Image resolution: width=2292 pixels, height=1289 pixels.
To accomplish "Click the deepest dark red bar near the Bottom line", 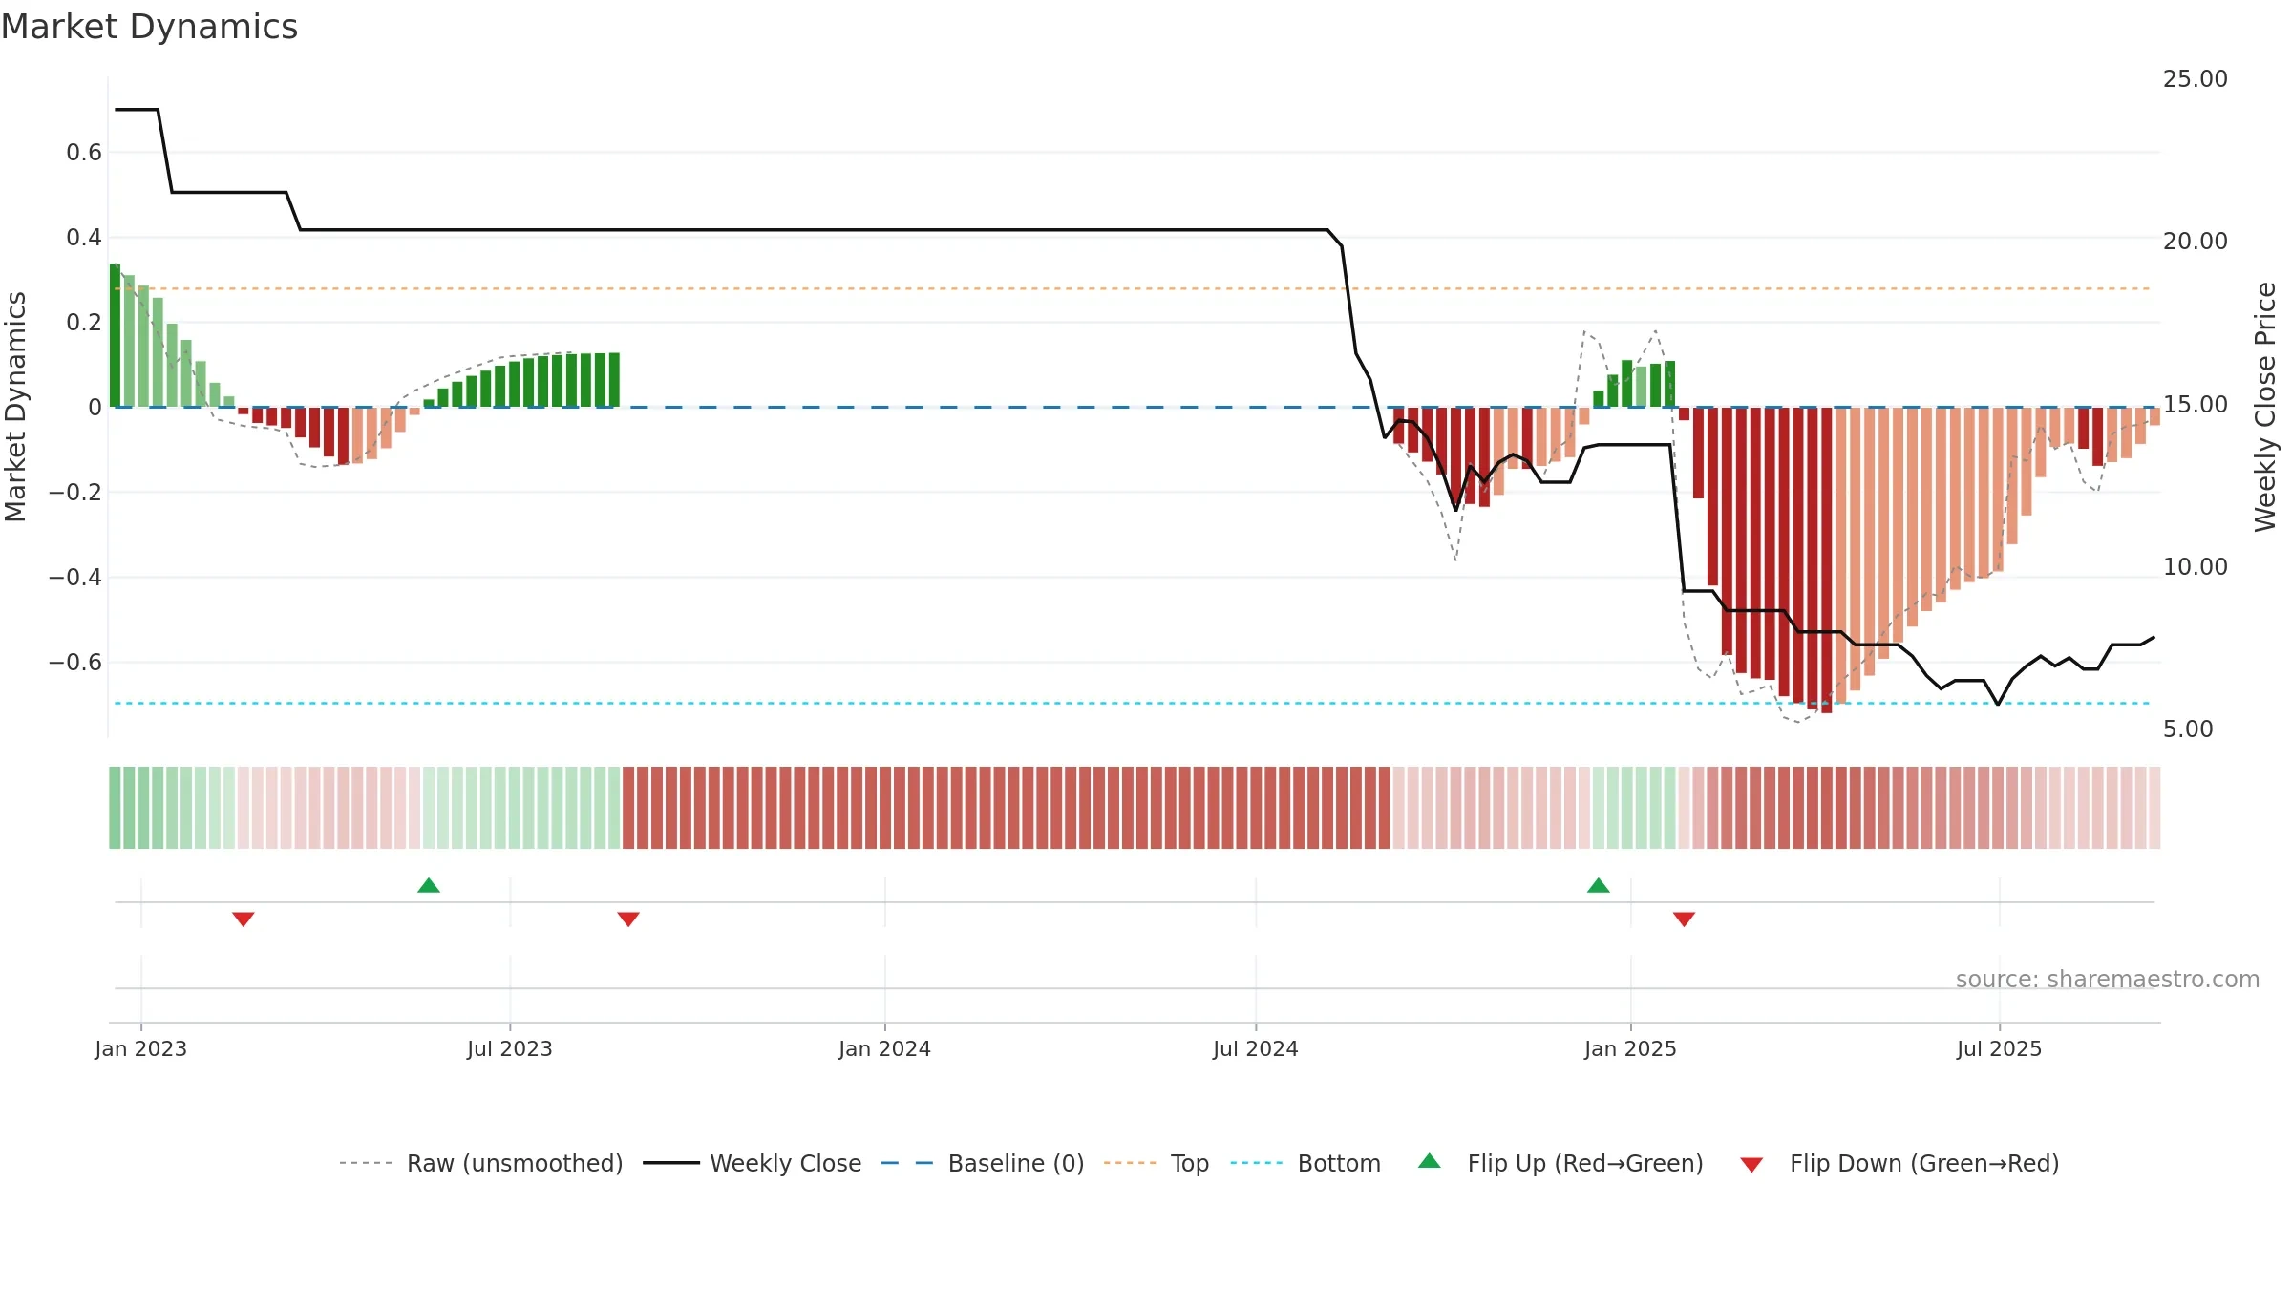I will click(1826, 560).
